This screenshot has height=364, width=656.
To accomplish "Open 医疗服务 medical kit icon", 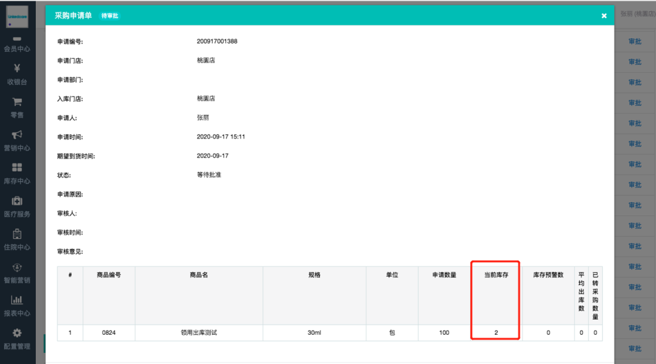I will click(x=17, y=201).
